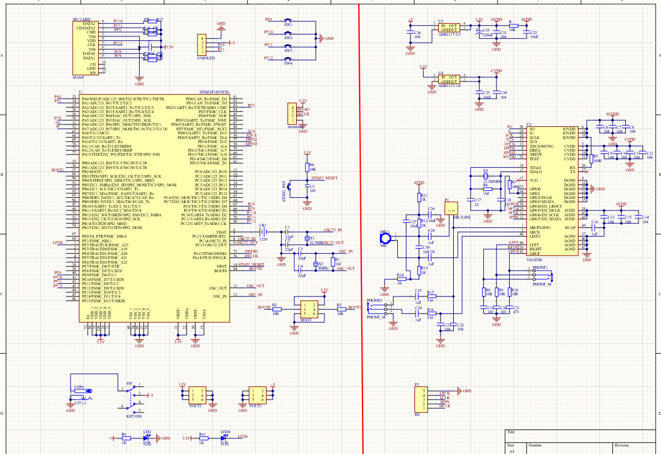
Task: Select the BOOT jumper header
Action: [309, 310]
